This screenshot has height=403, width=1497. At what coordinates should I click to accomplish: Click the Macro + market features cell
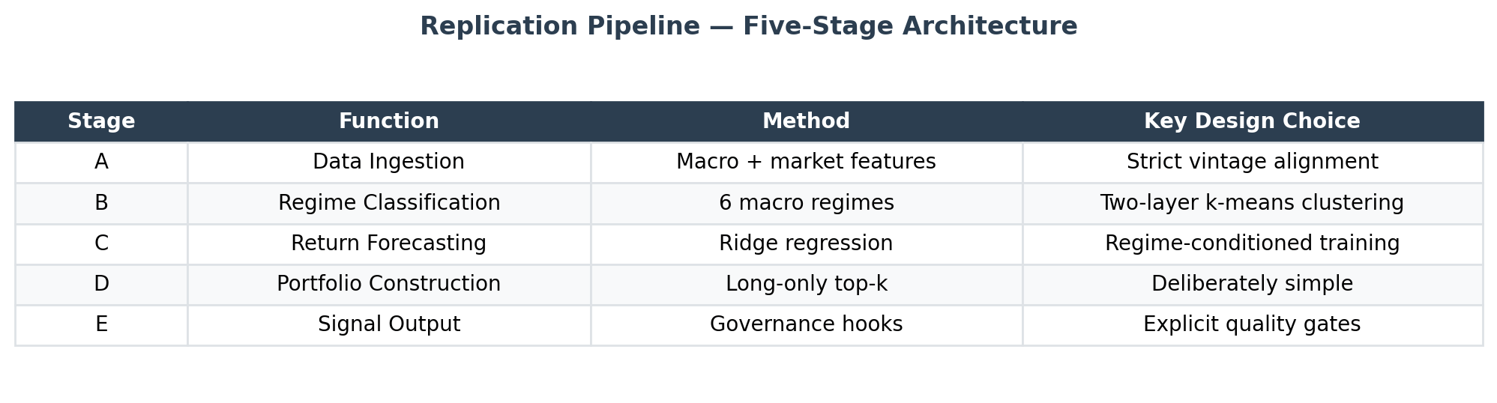[807, 162]
